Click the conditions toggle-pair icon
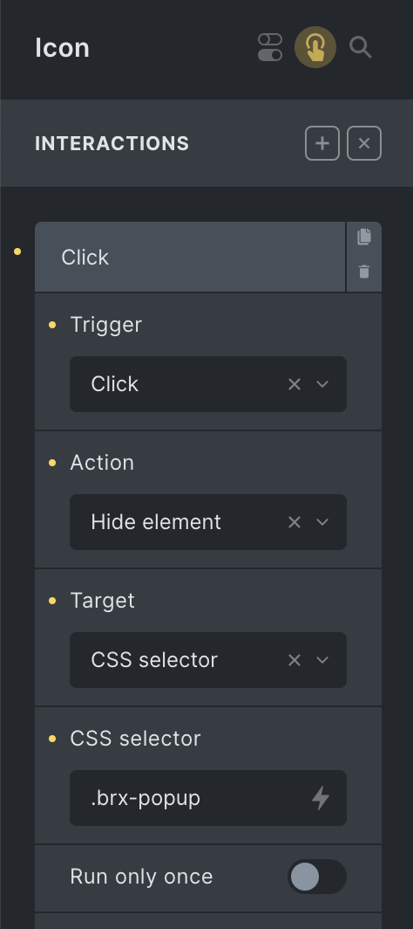This screenshot has width=413, height=929. pyautogui.click(x=270, y=47)
